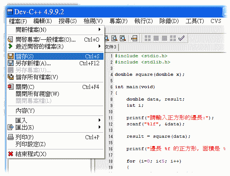Viewport: 230px width, 176px height.
Task: Click the Debug checkmark toolbar icon
Action: click(181, 38)
